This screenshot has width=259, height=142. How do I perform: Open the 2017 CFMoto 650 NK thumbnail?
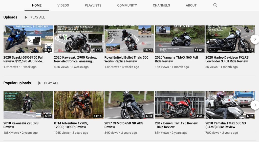(x=129, y=105)
